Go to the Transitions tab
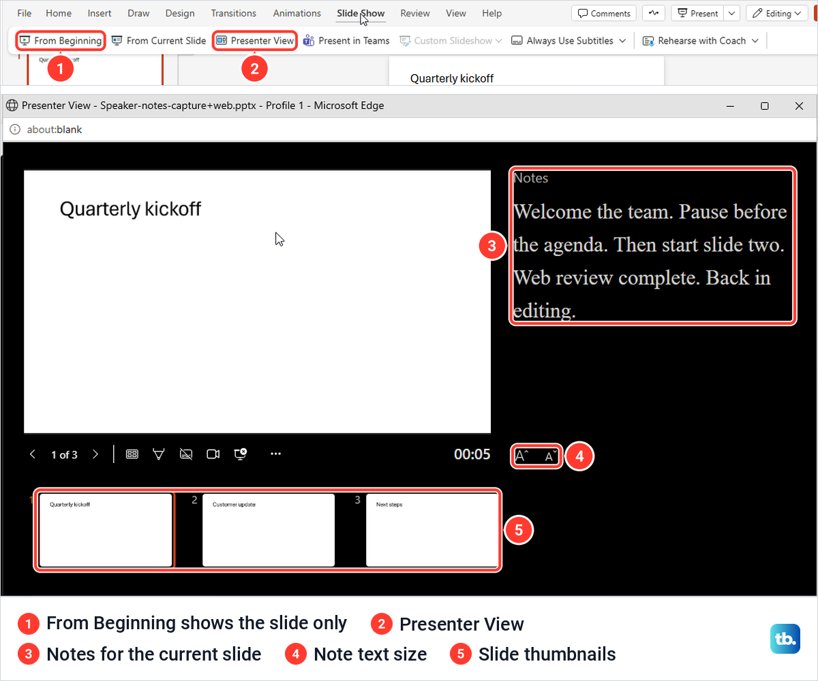Viewport: 818px width, 681px height. (234, 13)
